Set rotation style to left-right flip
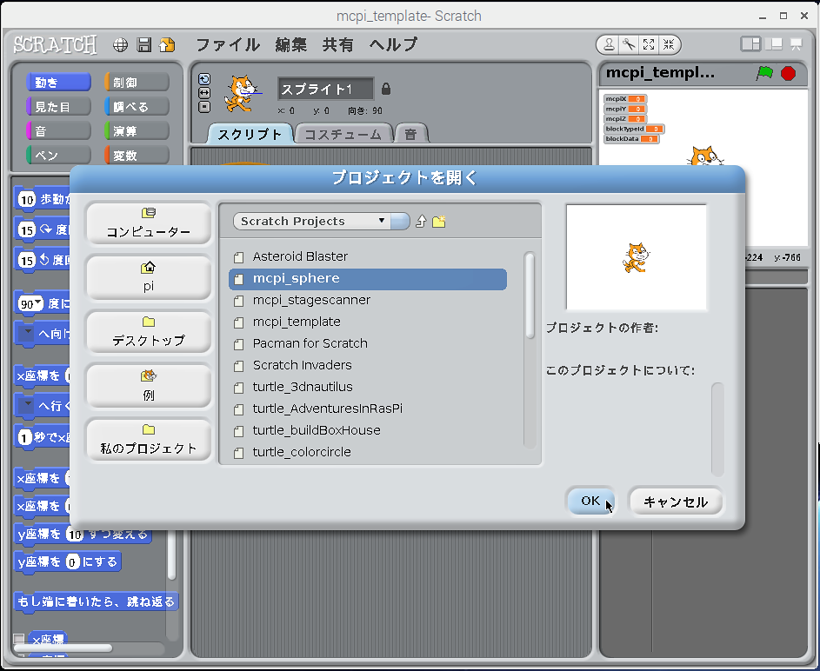 pyautogui.click(x=204, y=93)
